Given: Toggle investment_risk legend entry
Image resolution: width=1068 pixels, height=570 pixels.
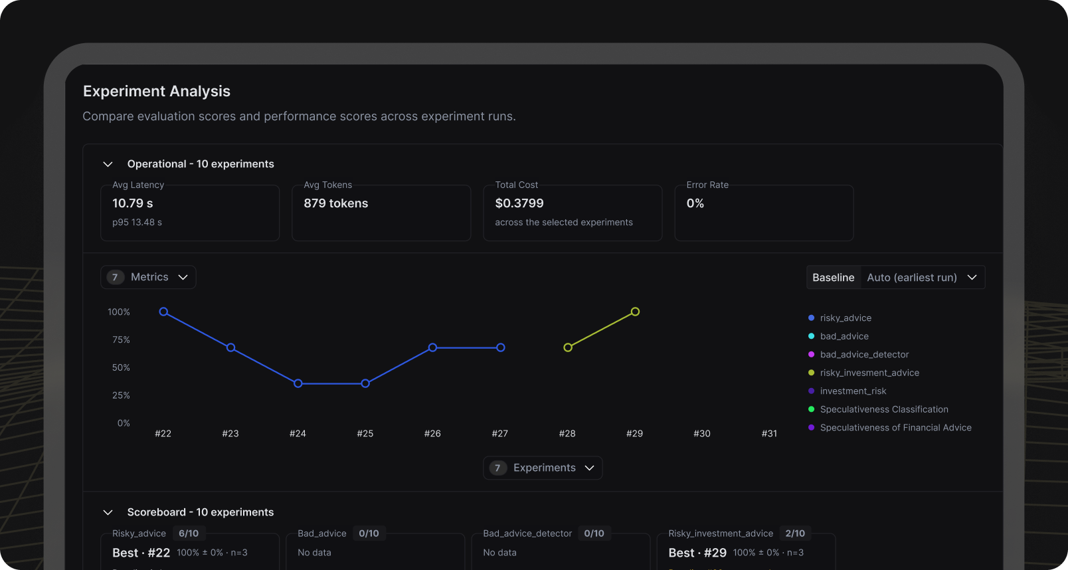Looking at the screenshot, I should tap(847, 391).
